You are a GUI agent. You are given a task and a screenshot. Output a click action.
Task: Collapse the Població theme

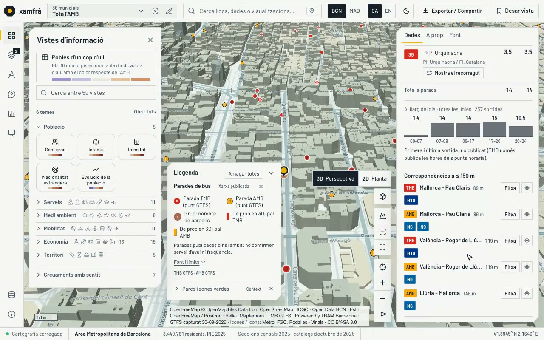96,127
